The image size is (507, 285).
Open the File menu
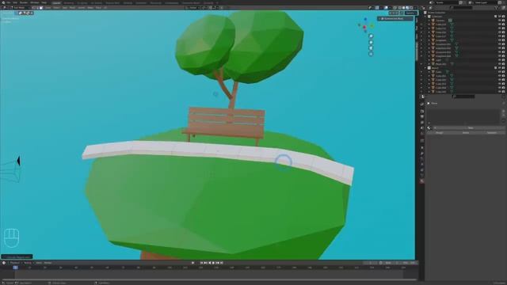pos(9,2)
